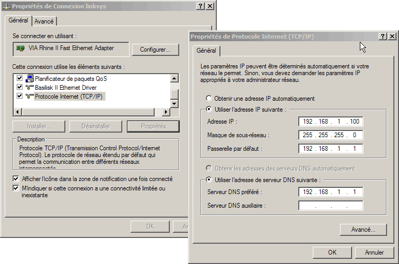The height and width of the screenshot is (264, 399).
Task: Open the Avancé... settings button
Action: (363, 230)
